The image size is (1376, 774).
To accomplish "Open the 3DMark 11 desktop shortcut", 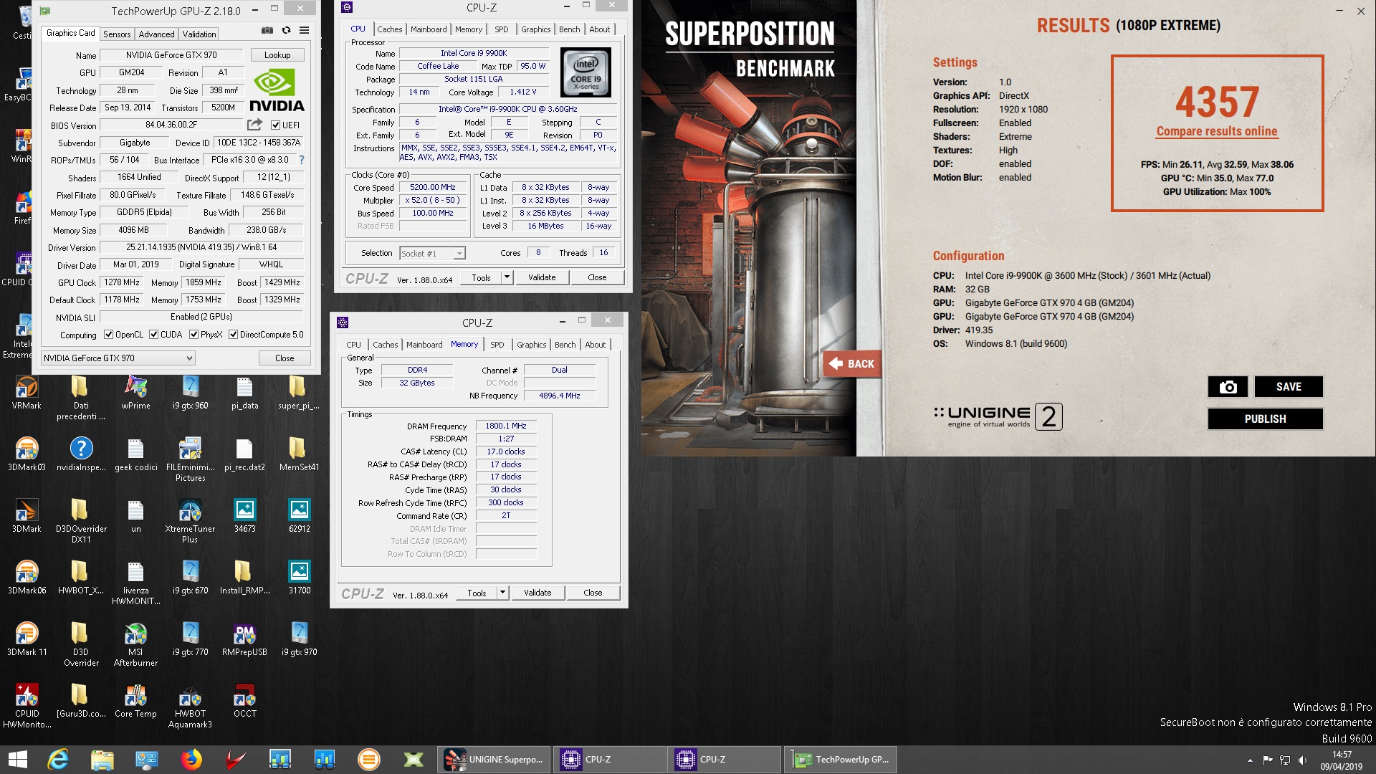I will 27,640.
